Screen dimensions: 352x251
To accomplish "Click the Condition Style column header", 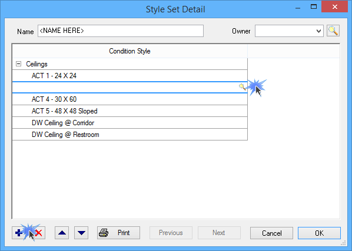I will point(129,51).
